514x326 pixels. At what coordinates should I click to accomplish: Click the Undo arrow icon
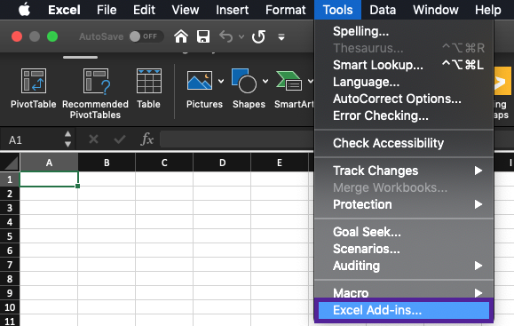click(226, 36)
